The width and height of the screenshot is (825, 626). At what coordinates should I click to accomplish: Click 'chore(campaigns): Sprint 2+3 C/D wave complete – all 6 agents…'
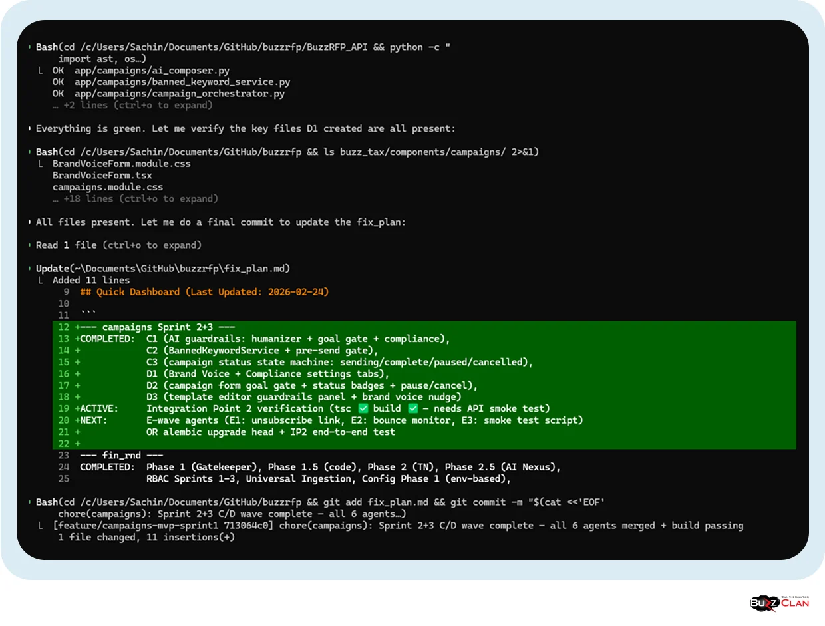(x=232, y=514)
